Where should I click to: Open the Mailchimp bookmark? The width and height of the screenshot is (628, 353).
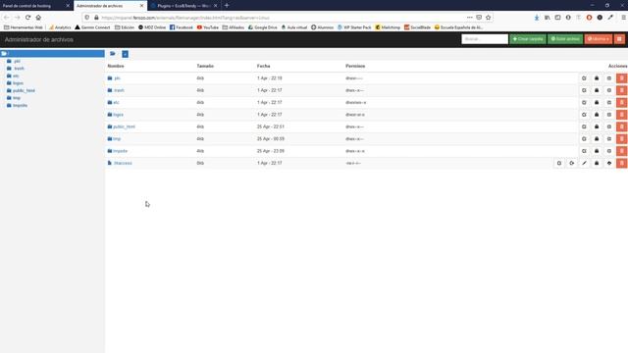coord(388,27)
